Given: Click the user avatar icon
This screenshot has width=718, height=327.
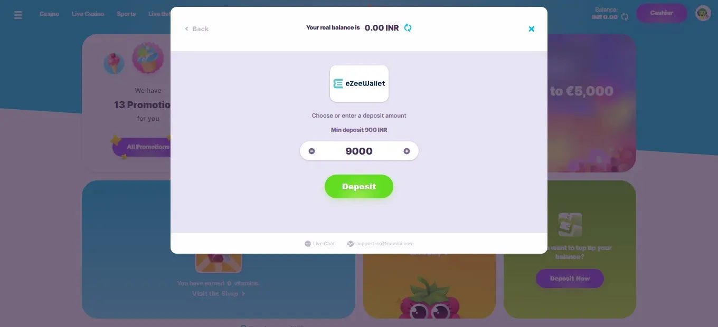Looking at the screenshot, I should 703,13.
